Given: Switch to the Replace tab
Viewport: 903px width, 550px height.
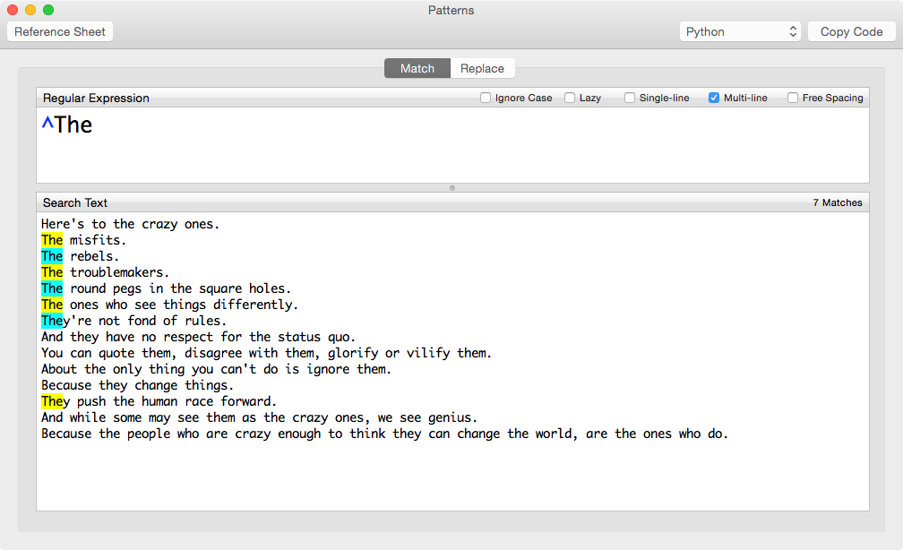Looking at the screenshot, I should click(x=482, y=69).
